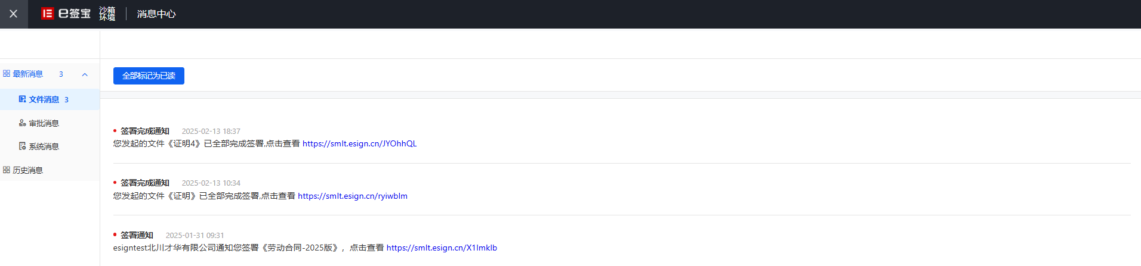Click the red unread dot on the 证明4 notice
This screenshot has width=1141, height=266.
(x=115, y=131)
